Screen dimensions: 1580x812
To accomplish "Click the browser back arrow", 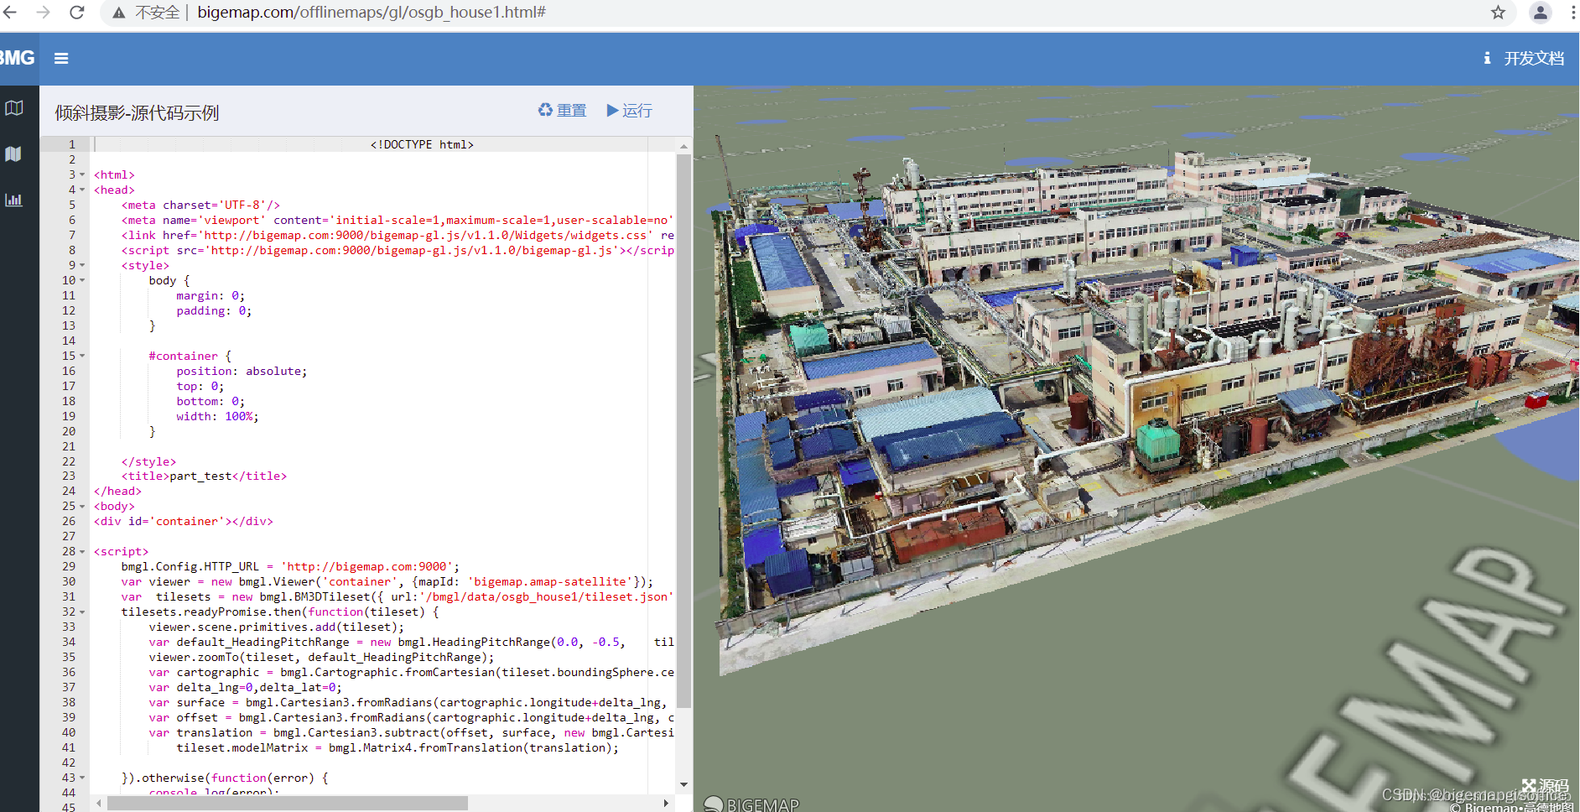I will coord(11,13).
